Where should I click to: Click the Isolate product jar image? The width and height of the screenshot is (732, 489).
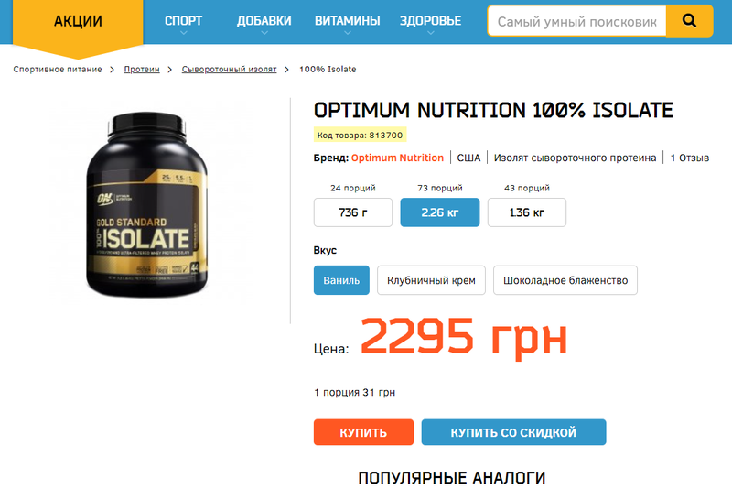tap(146, 204)
